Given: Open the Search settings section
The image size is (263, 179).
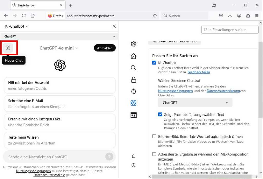Looking at the screenshot, I should tap(133, 68).
